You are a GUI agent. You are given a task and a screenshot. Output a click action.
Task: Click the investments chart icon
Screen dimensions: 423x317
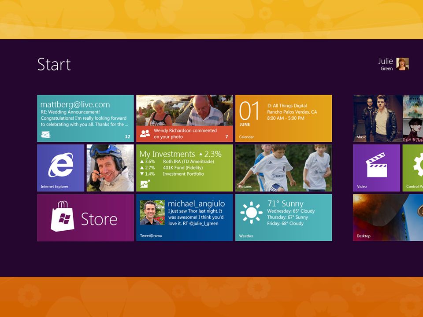click(x=145, y=184)
